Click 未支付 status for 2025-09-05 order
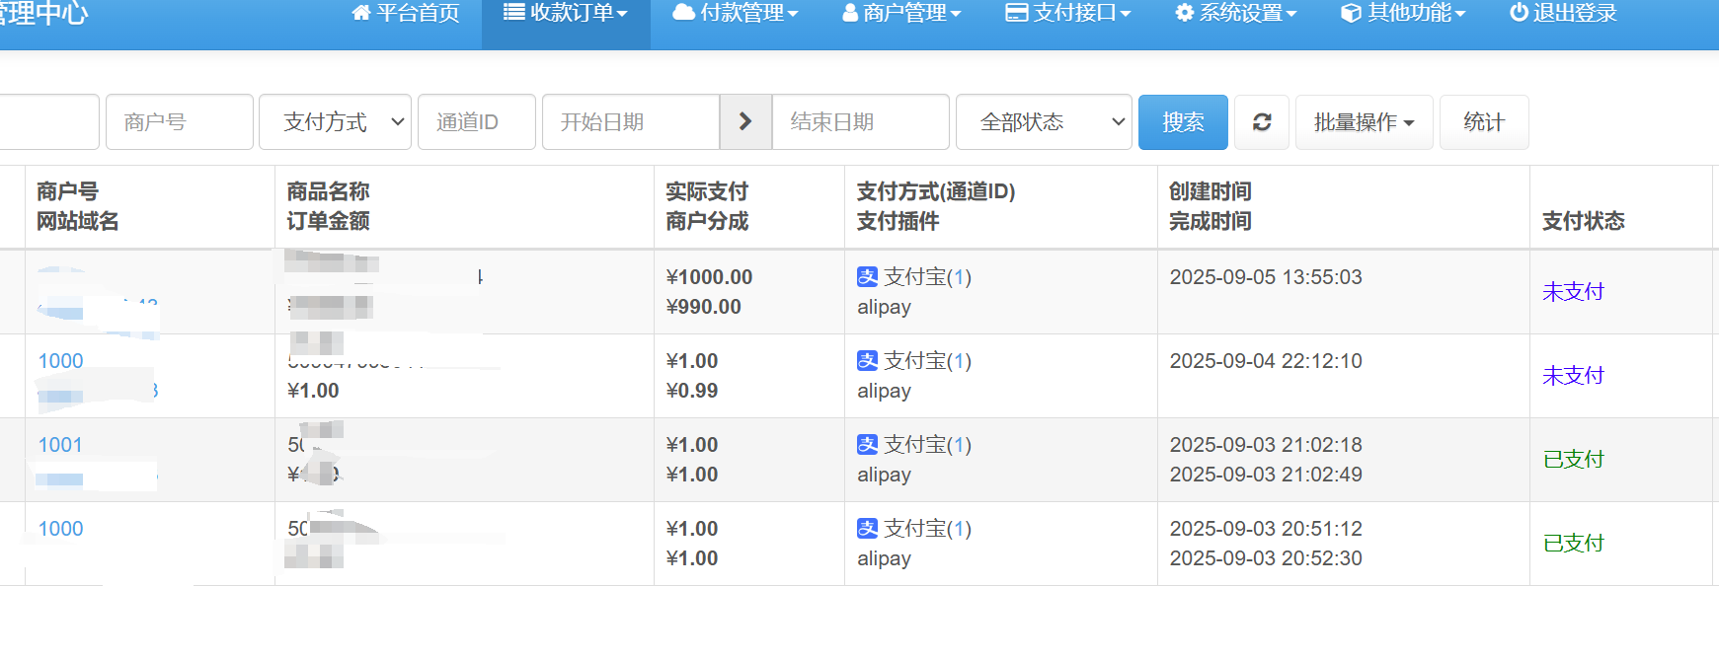 (1573, 292)
